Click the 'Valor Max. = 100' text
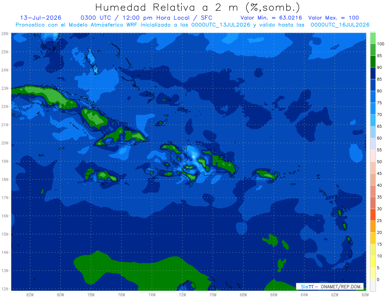The image size is (388, 299). [333, 18]
